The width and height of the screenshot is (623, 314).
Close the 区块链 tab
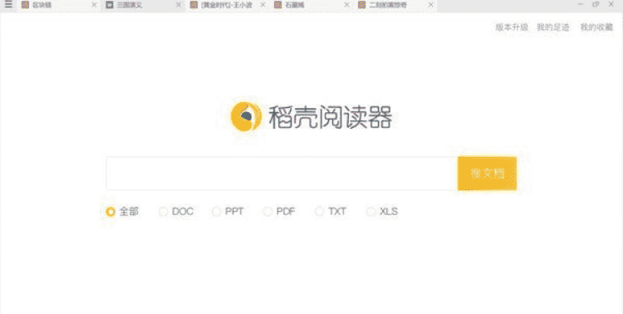pyautogui.click(x=94, y=5)
